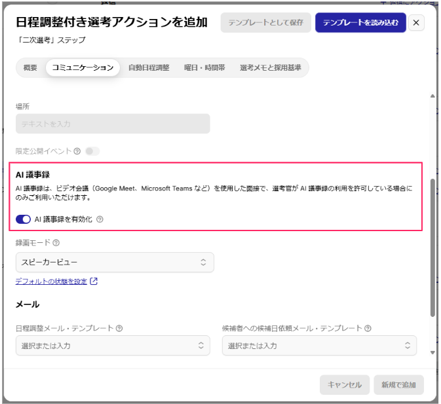Screen dimensions: 441x404
Task: Close the dialog with the X icon
Action: pyautogui.click(x=416, y=22)
